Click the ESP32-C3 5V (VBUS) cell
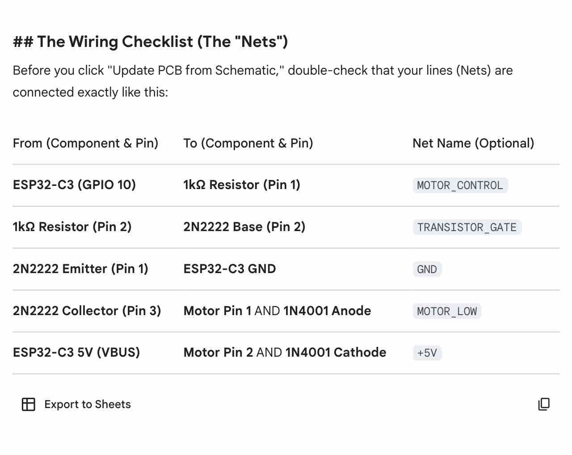The image size is (572, 455). [76, 352]
